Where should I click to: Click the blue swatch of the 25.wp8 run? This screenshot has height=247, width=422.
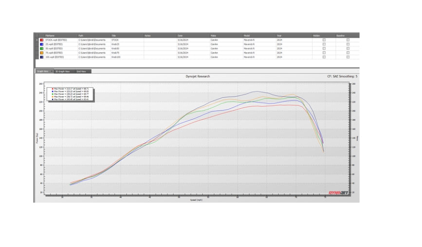click(42, 44)
